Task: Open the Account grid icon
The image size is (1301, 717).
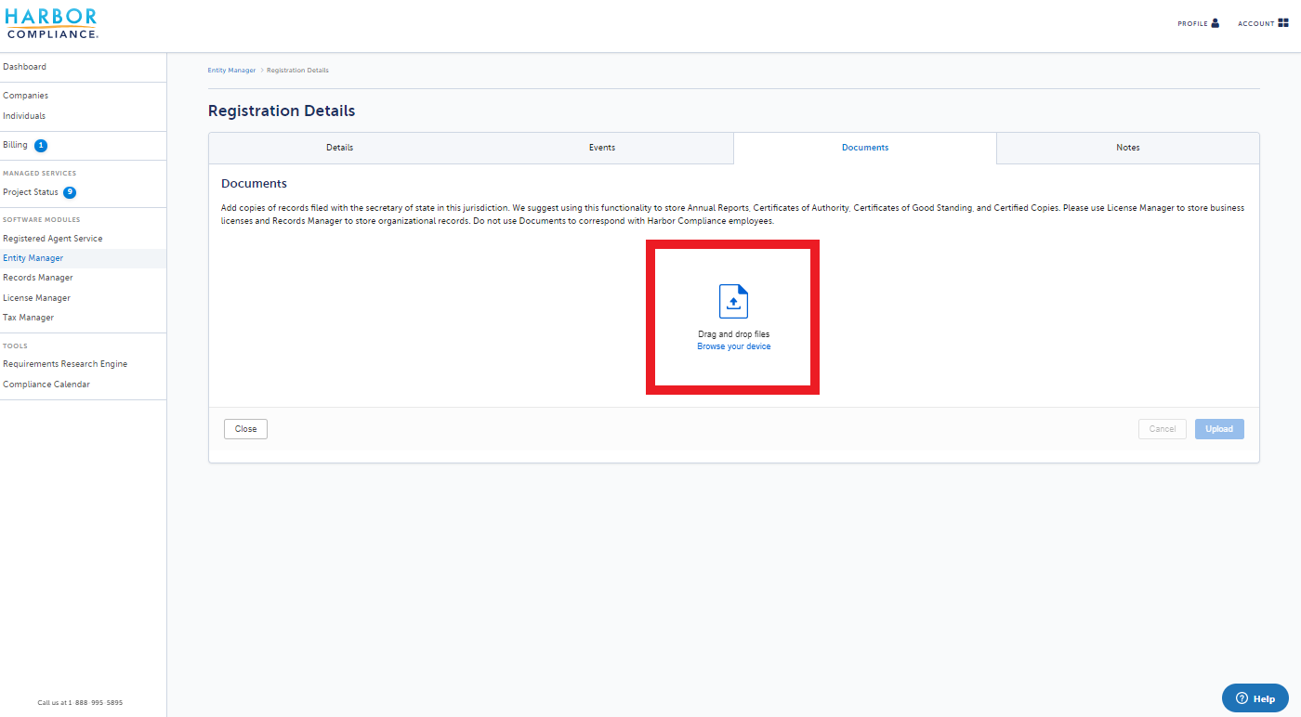Action: [1283, 23]
